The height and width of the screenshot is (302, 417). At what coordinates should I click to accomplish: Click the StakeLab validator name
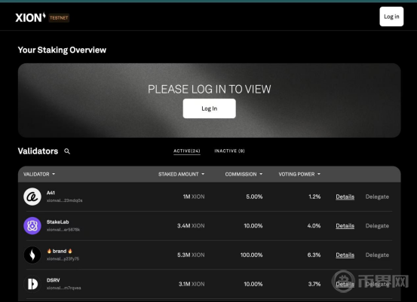pos(58,221)
